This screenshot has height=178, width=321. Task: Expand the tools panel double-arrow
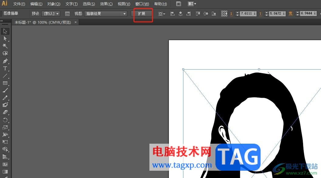point(2,21)
